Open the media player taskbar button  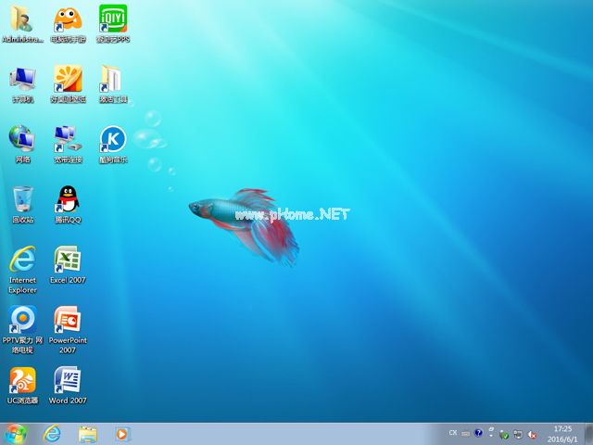122,435
